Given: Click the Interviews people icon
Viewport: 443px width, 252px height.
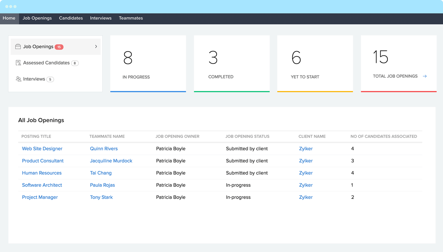Looking at the screenshot, I should [18, 79].
